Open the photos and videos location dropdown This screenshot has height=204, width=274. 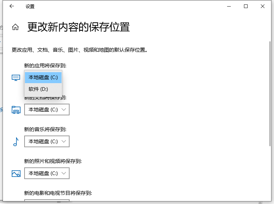coord(47,173)
